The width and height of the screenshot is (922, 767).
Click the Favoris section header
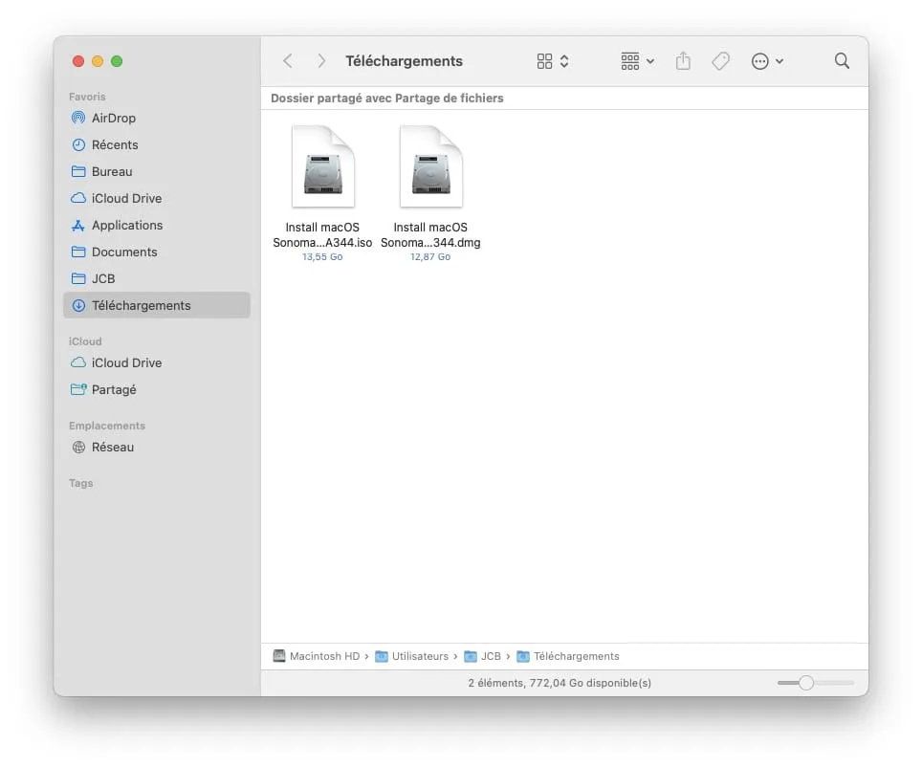(87, 97)
